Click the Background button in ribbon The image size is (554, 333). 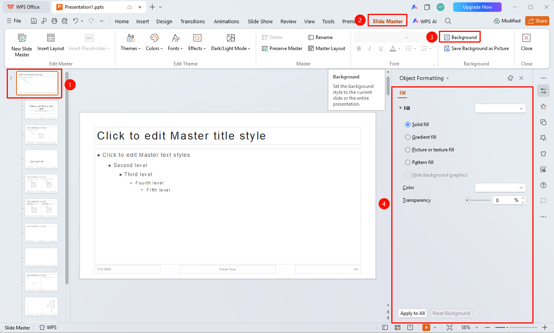click(x=460, y=37)
